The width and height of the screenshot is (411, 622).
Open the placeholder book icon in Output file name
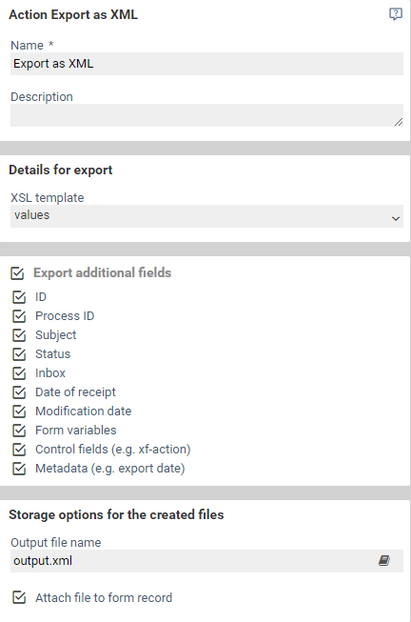383,560
